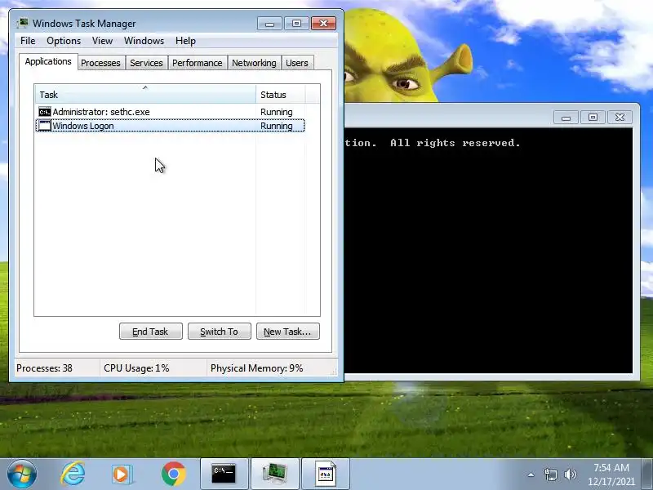Minimize the command prompt window

click(566, 118)
